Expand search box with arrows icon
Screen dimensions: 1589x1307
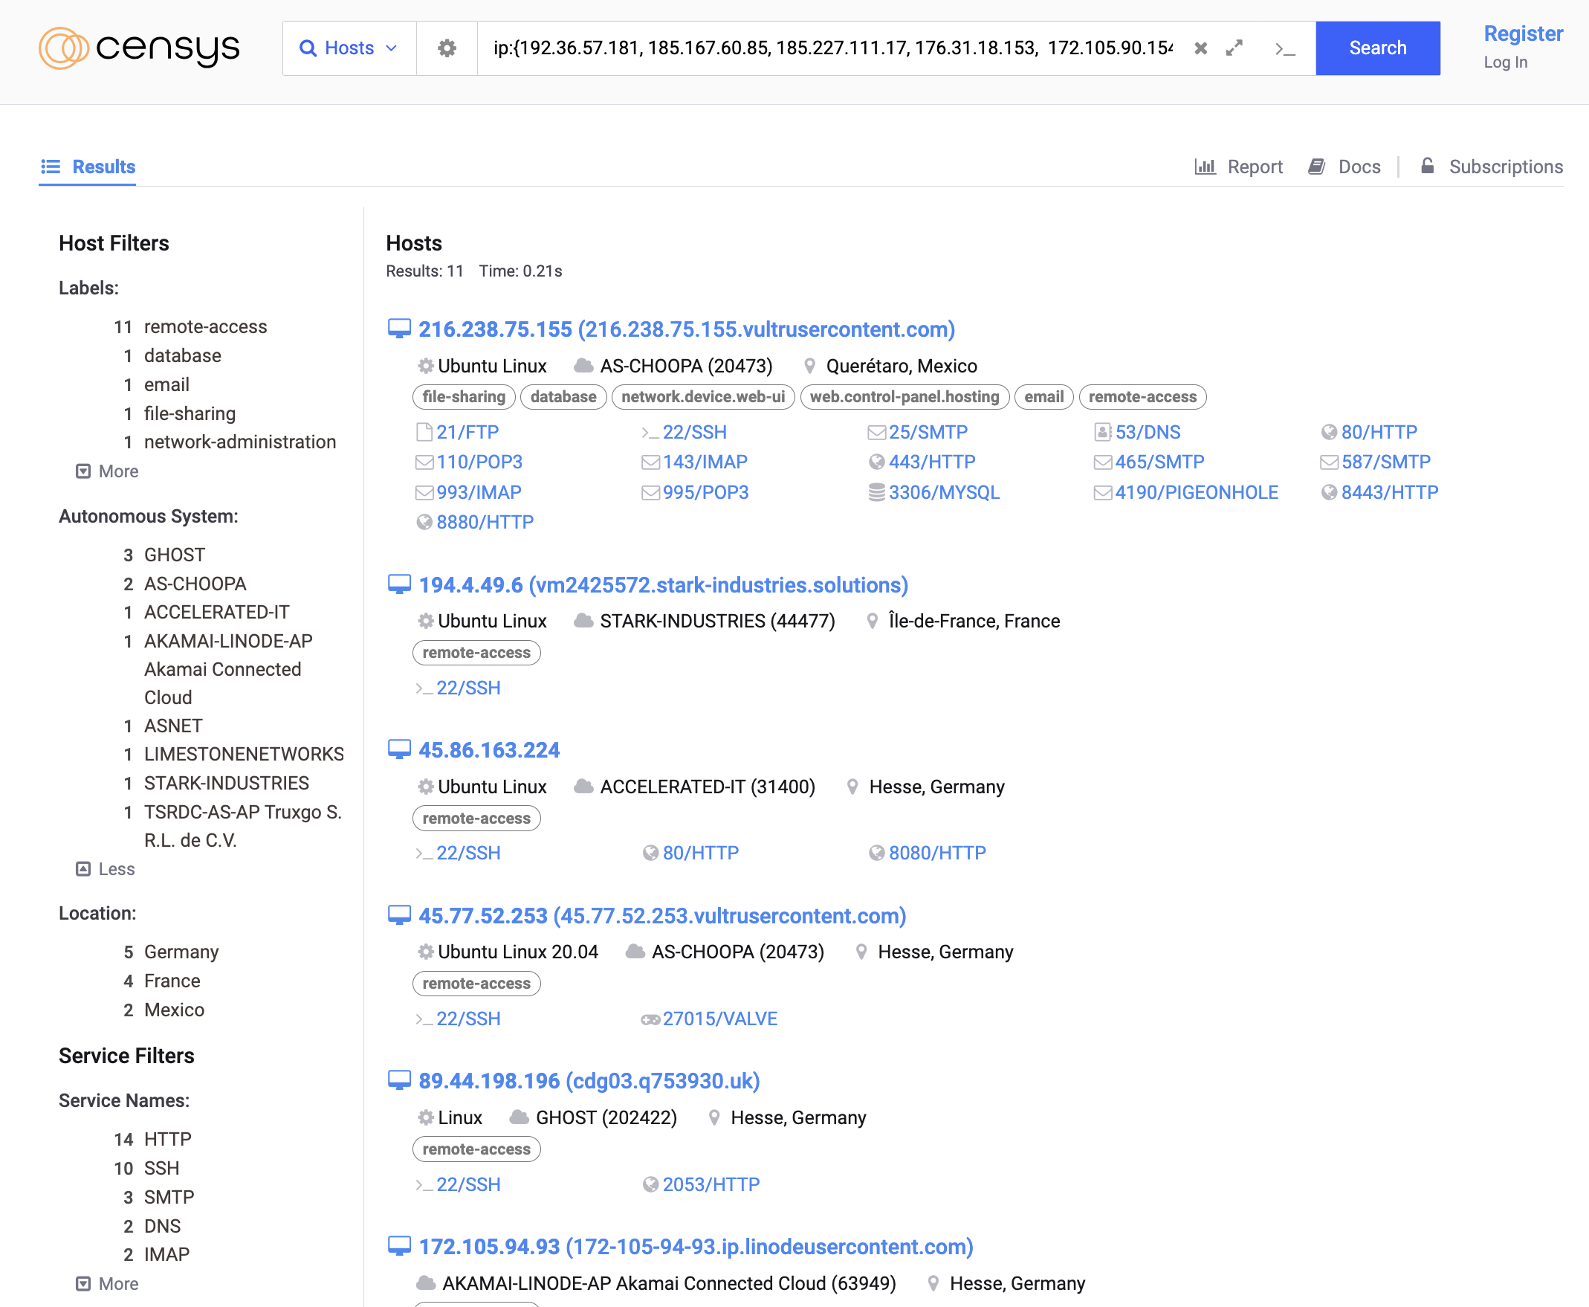[1234, 48]
